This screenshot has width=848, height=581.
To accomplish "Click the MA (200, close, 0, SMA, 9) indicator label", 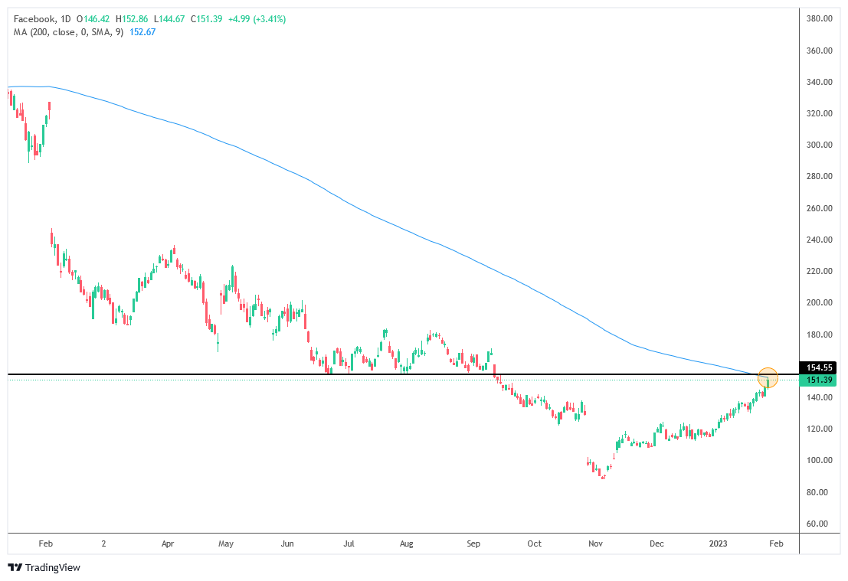I will [68, 32].
